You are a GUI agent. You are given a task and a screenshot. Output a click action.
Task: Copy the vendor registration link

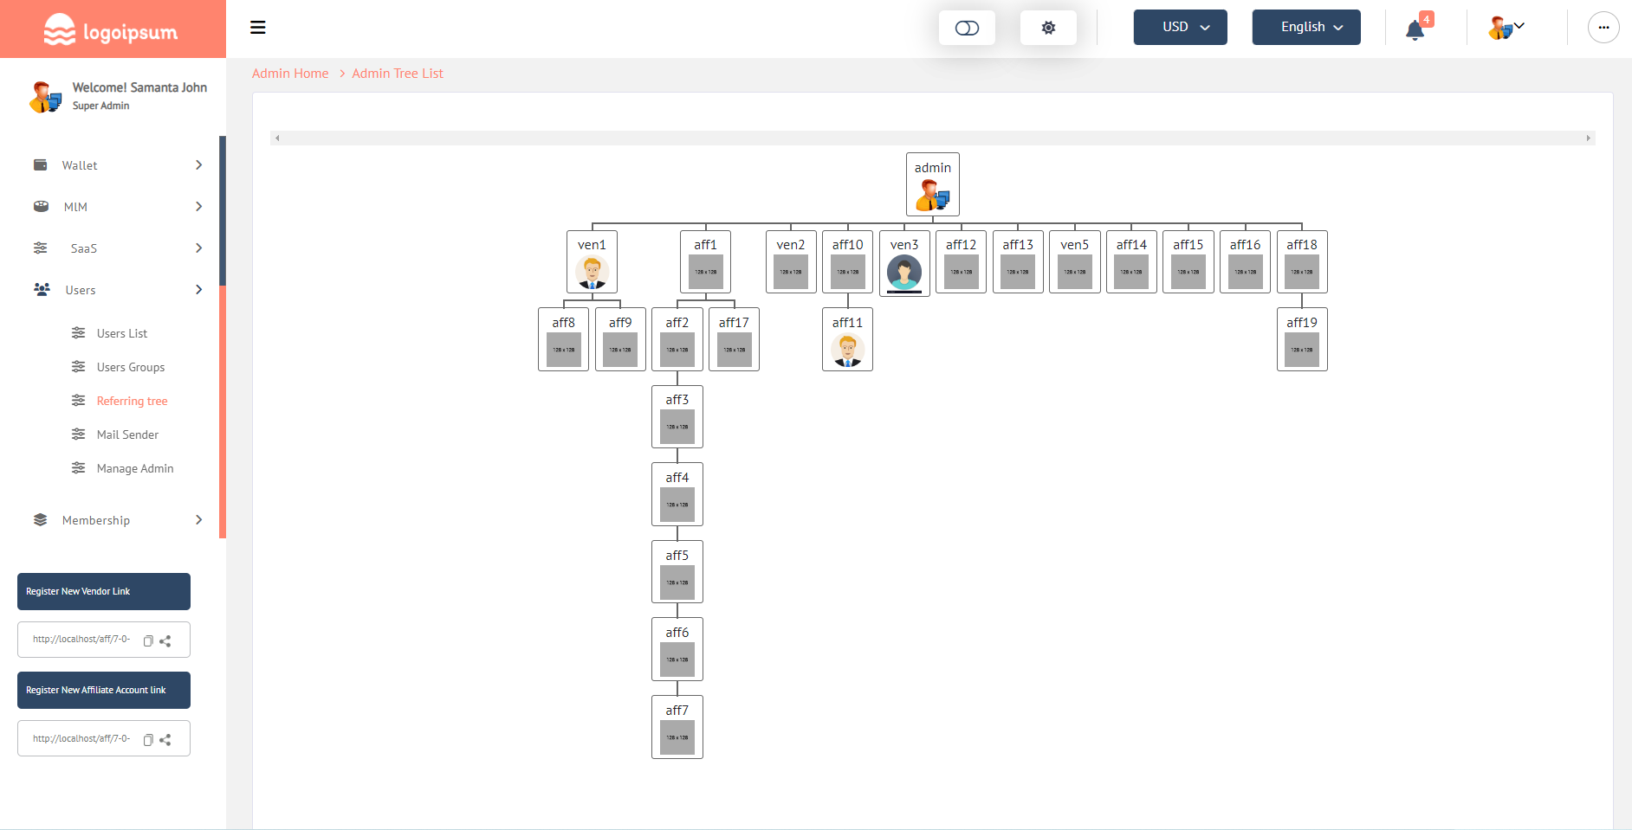click(148, 641)
